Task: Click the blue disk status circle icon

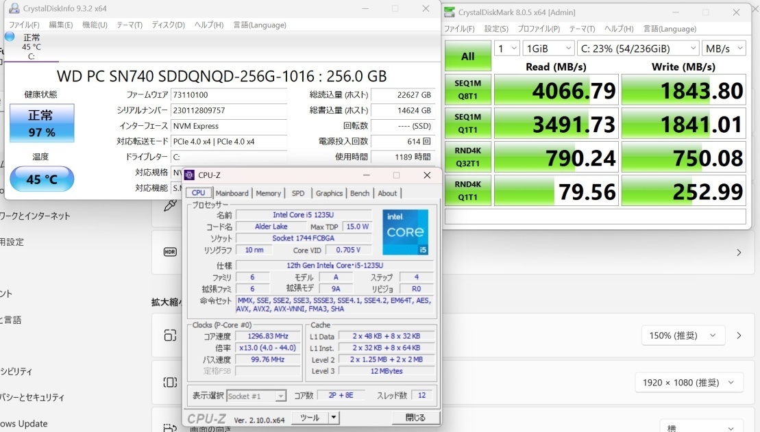Action: pos(10,36)
